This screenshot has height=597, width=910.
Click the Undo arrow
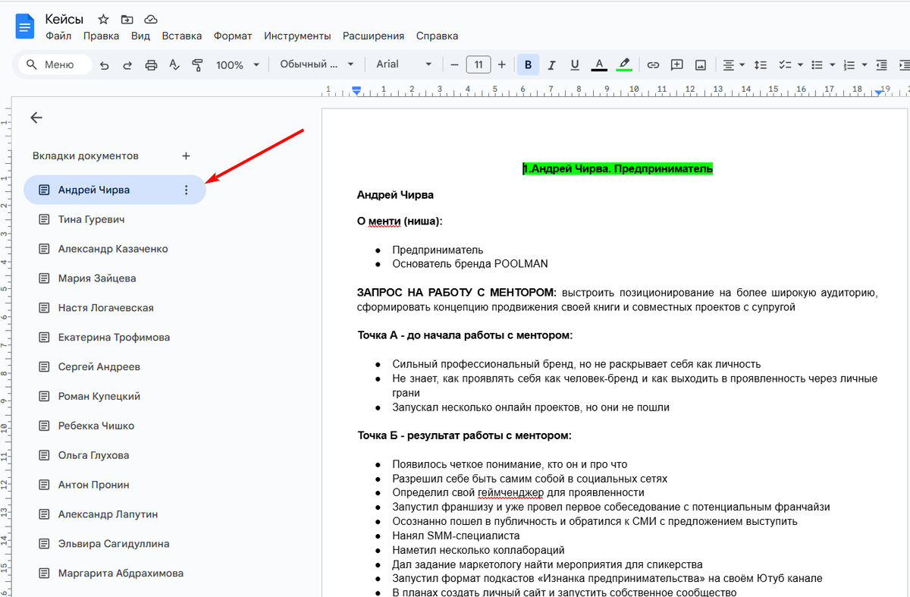(104, 65)
